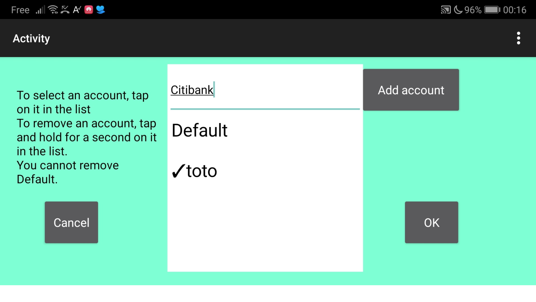
Task: Tap the Activity title in the app bar
Action: (31, 38)
